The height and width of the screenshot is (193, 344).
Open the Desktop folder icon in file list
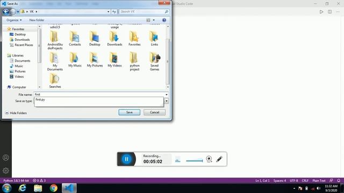tap(95, 39)
